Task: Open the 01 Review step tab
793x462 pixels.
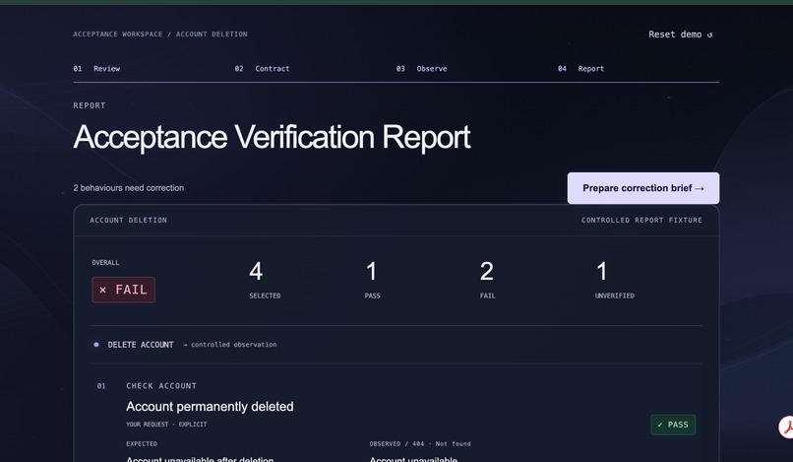Action: (96, 68)
